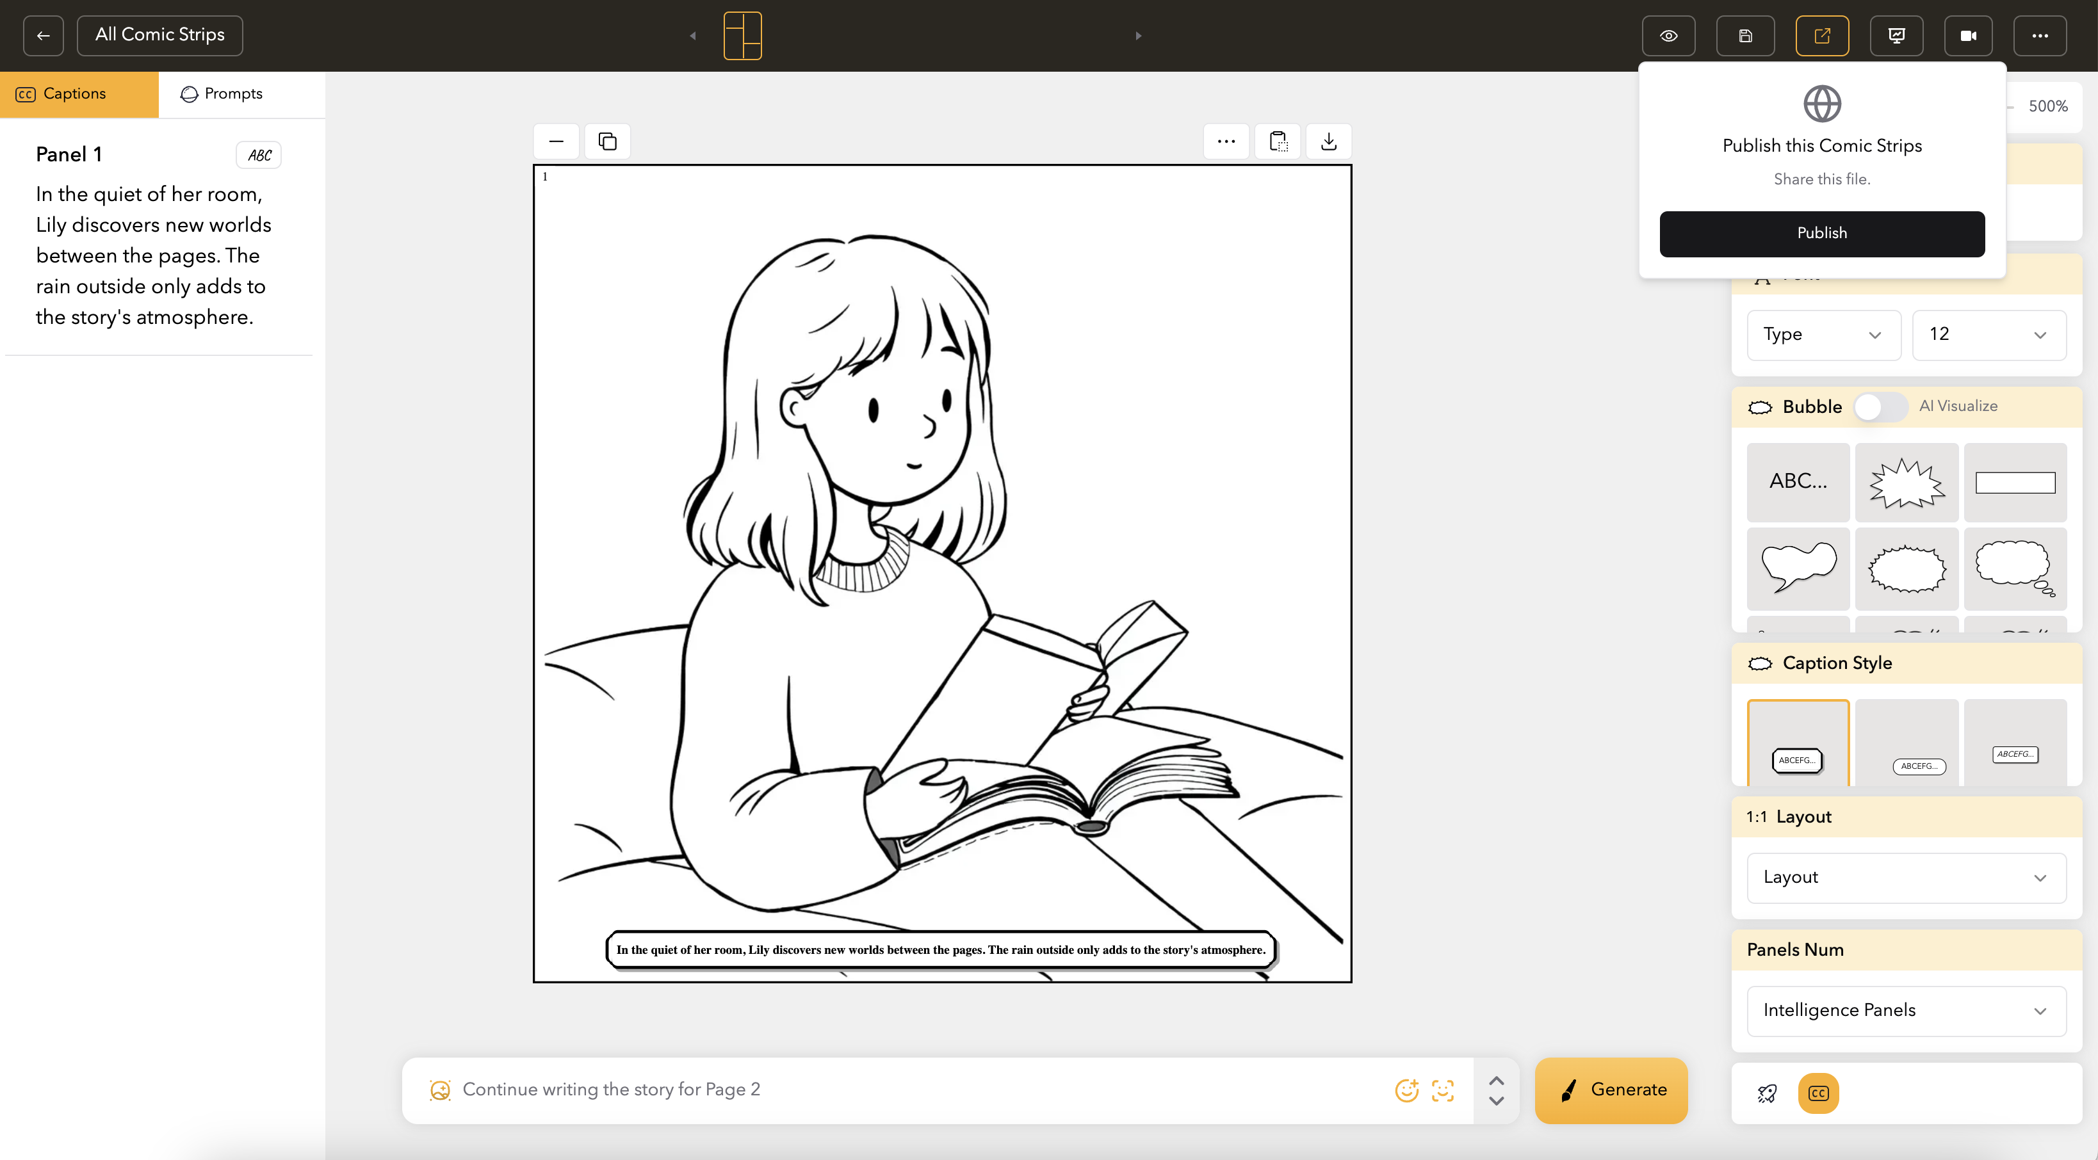The height and width of the screenshot is (1160, 2098).
Task: Click the ABC button beside Panel 1
Action: coord(258,155)
